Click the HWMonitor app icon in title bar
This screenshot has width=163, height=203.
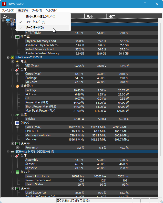[4, 4]
